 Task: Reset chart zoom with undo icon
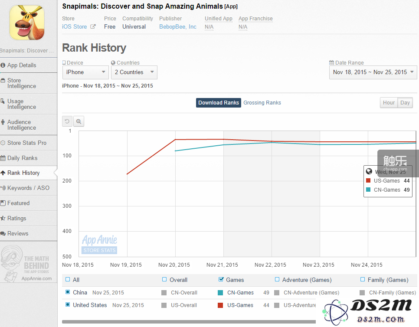click(67, 121)
